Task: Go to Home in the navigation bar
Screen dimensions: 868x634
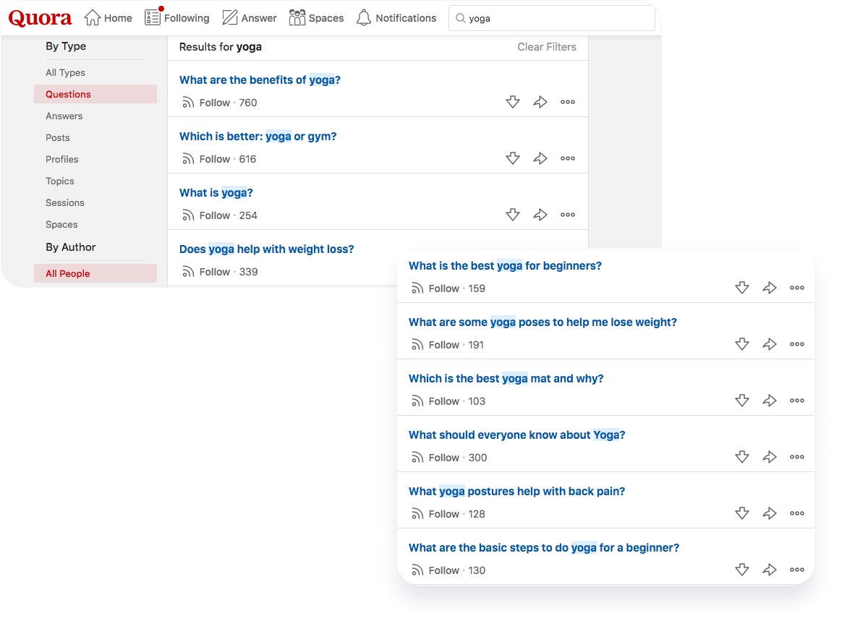Action: 109,18
